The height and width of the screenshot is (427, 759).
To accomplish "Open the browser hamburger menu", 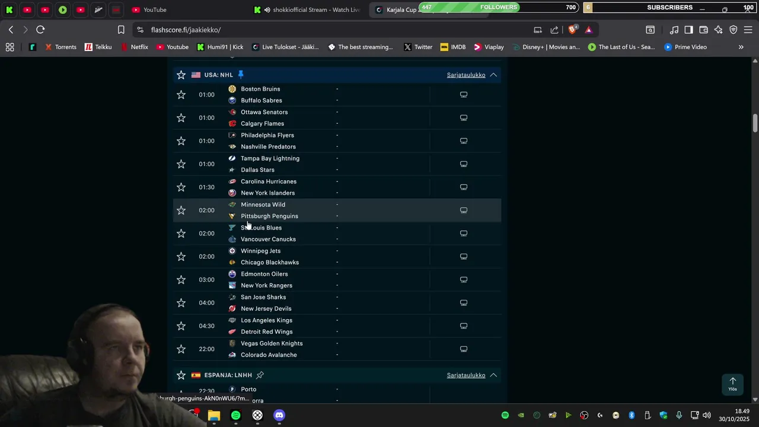I will (748, 30).
